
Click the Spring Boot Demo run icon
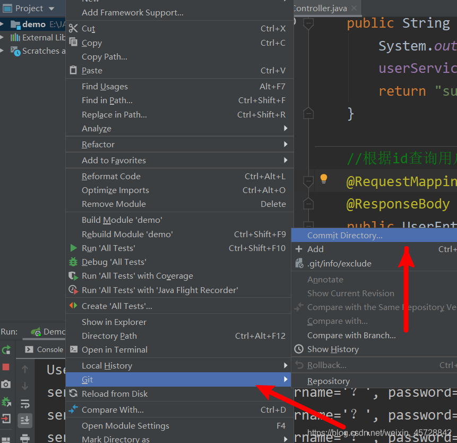tap(36, 332)
